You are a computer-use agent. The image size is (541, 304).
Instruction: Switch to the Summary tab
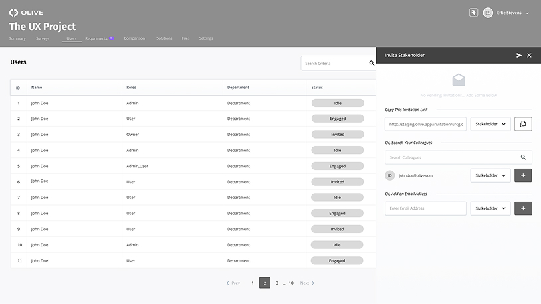[17, 38]
